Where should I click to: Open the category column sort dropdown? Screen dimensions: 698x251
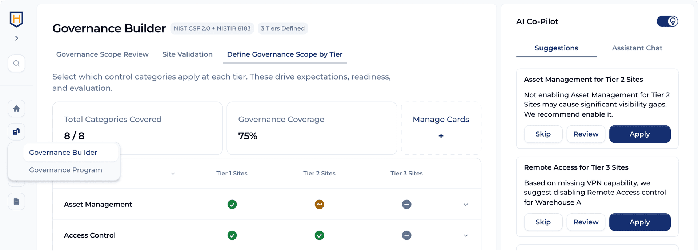(x=173, y=174)
